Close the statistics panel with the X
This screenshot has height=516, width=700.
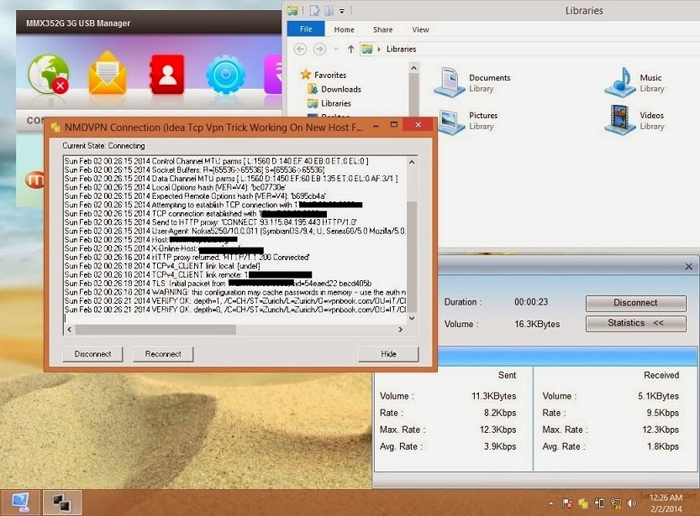coord(688,267)
